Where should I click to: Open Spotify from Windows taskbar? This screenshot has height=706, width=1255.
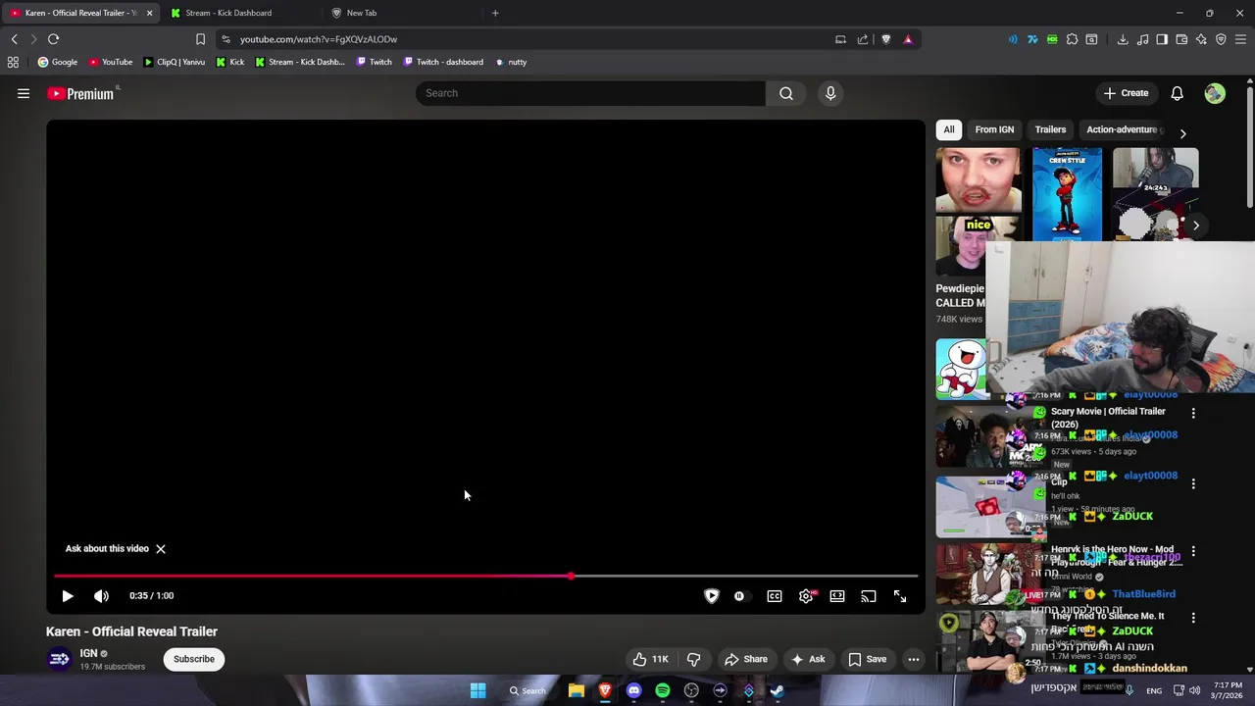[663, 690]
